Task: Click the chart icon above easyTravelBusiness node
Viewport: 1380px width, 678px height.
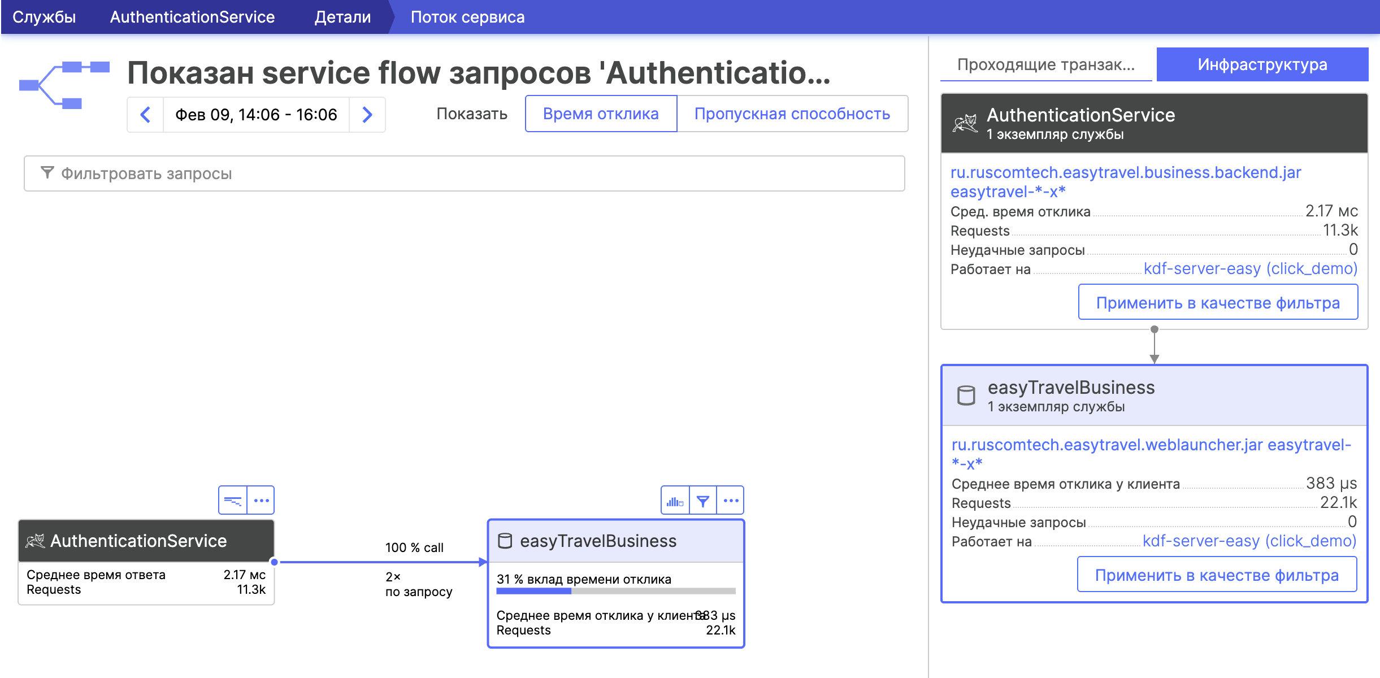Action: point(675,501)
